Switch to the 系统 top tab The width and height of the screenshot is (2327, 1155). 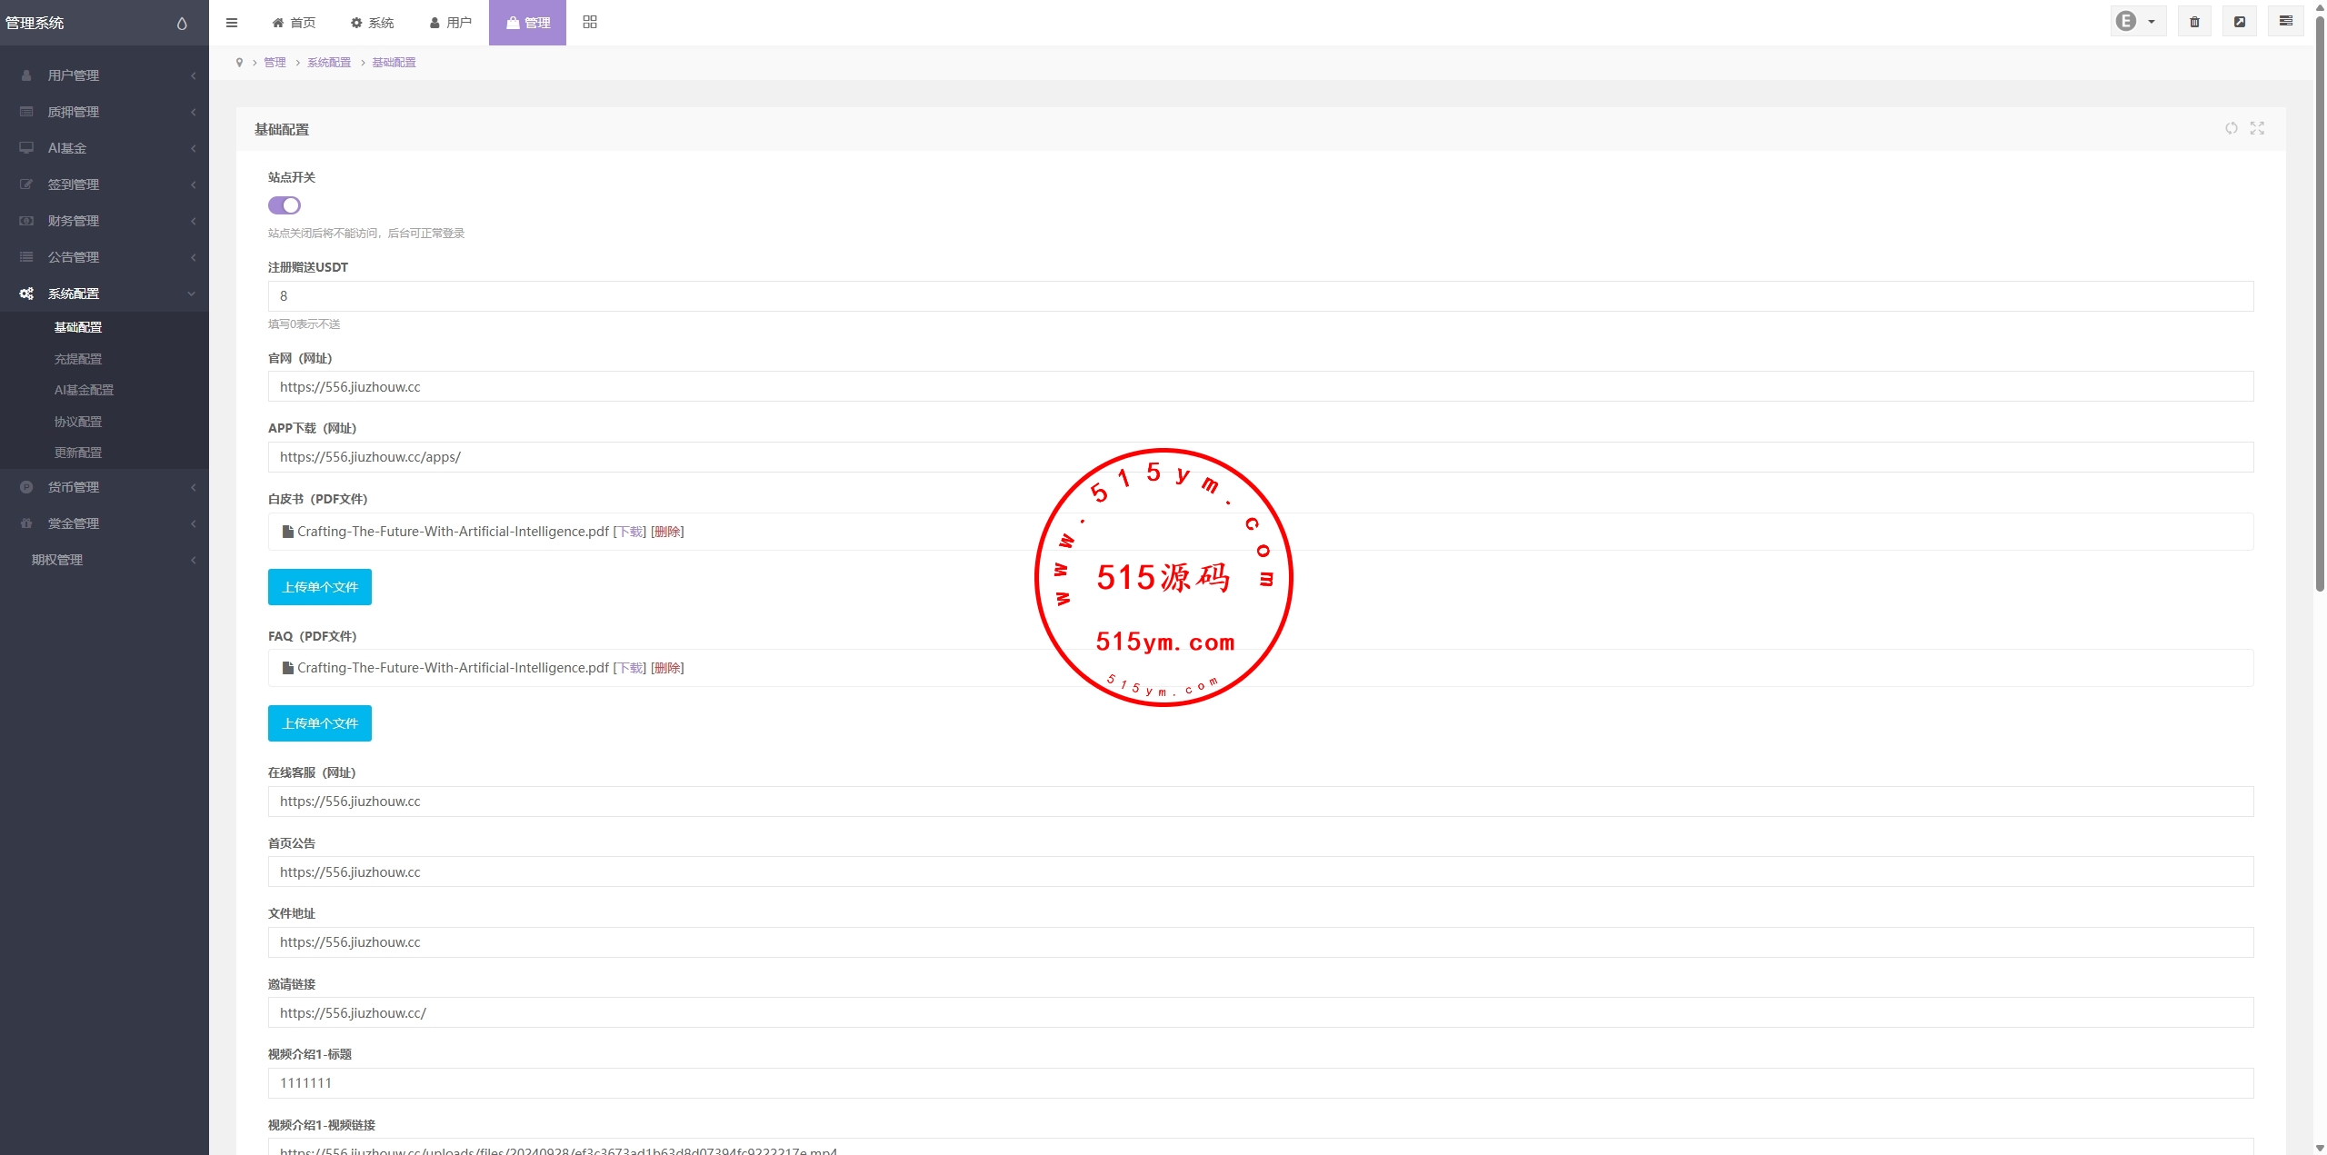tap(373, 23)
